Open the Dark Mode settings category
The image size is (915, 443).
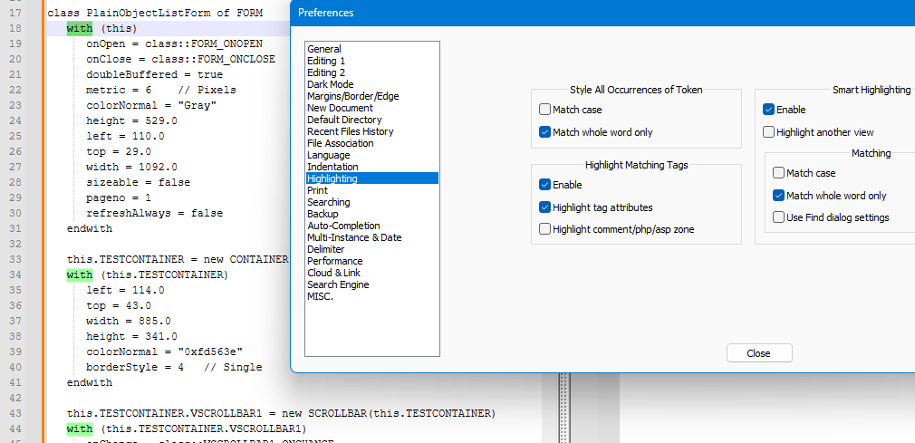click(x=331, y=84)
